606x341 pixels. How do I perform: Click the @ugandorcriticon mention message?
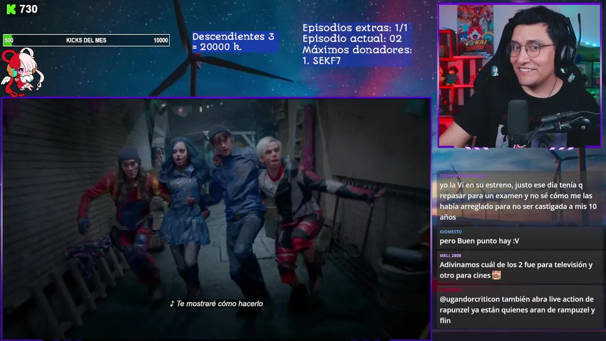click(517, 310)
